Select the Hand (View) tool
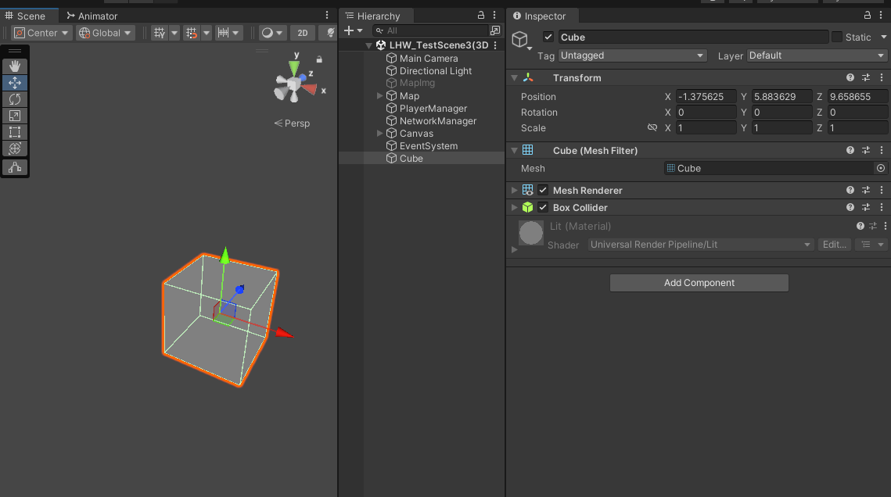891x497 pixels. coord(15,66)
